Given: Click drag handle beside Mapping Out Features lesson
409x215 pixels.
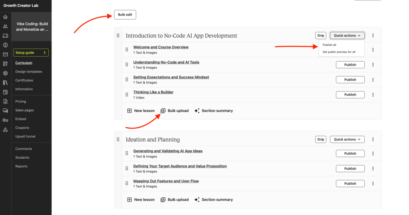Looking at the screenshot, I should click(x=127, y=183).
